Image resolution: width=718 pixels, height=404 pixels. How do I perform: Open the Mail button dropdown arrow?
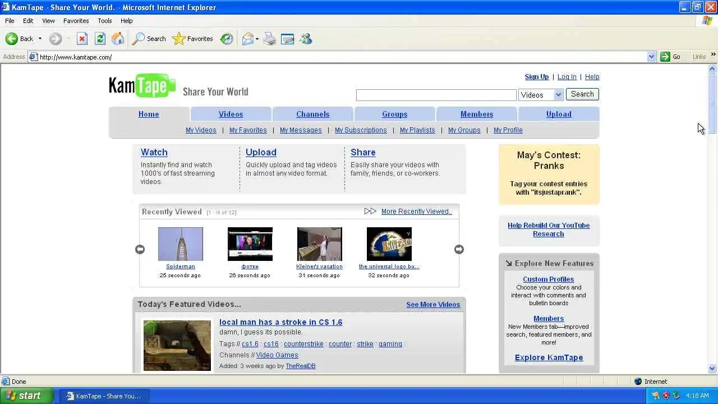point(257,39)
